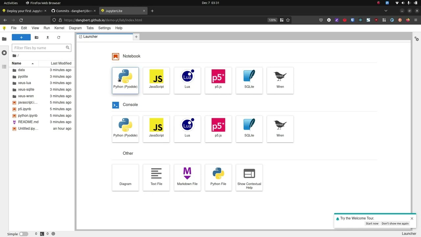Open the File Browser sidebar tab
This screenshot has height=237, width=421.
pyautogui.click(x=4, y=39)
